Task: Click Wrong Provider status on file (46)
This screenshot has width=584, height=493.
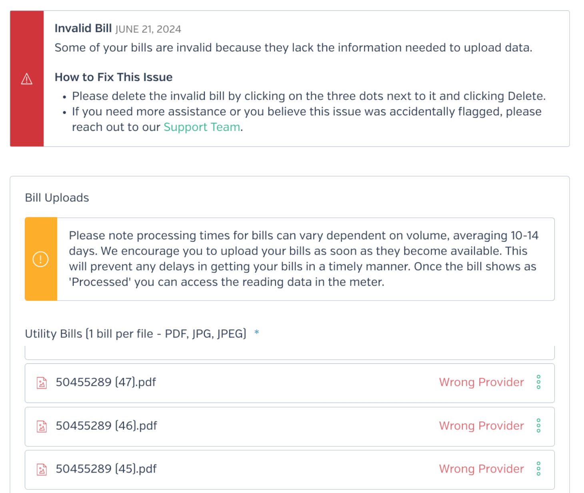Action: 482,425
